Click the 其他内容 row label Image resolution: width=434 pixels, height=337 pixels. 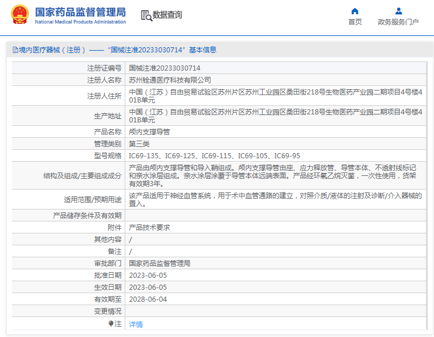[108, 239]
